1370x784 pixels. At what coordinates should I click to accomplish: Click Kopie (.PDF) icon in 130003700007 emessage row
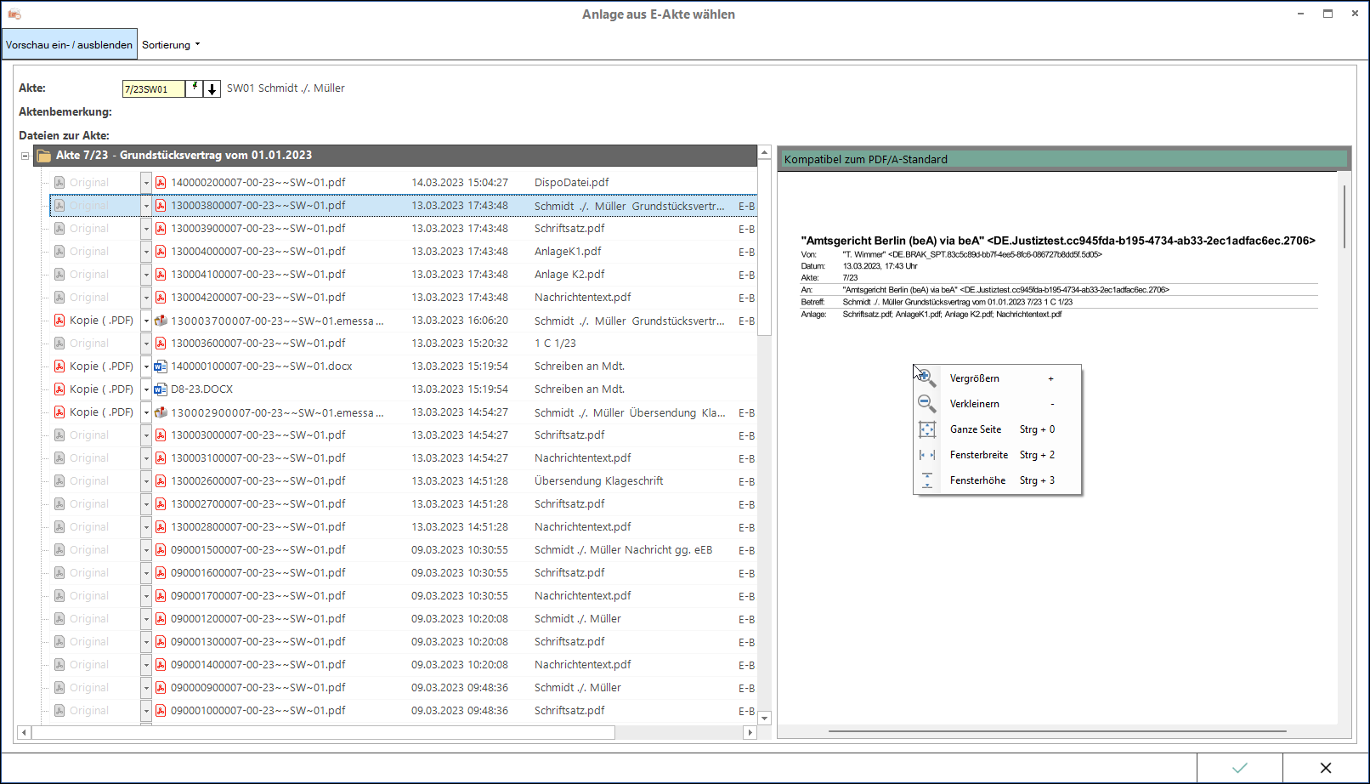point(59,321)
